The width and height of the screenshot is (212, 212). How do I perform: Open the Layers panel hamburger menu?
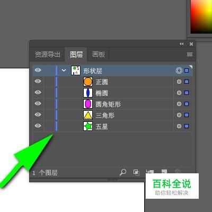(x=190, y=54)
